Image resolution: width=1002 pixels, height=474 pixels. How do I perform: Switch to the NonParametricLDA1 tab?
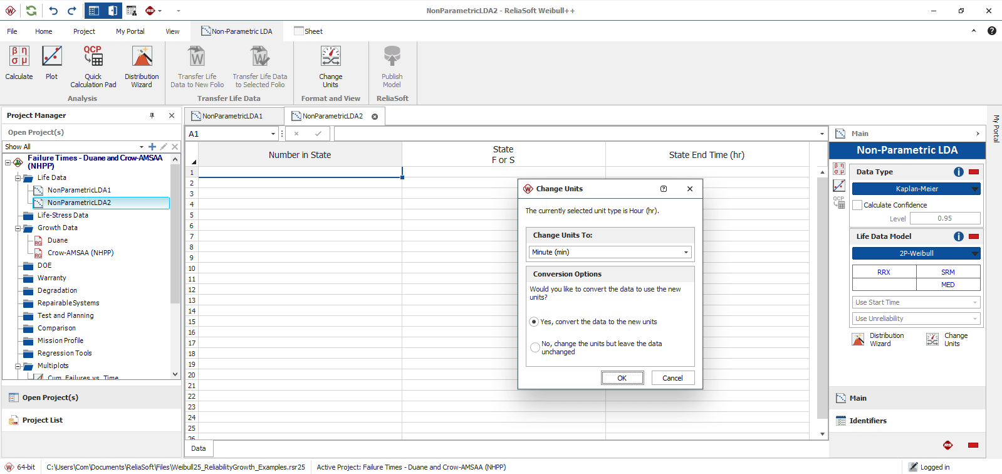(232, 116)
